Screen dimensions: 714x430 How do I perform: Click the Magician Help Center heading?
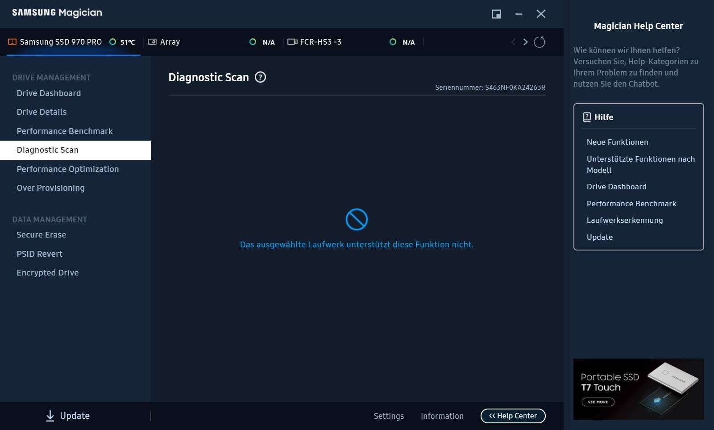coord(638,26)
